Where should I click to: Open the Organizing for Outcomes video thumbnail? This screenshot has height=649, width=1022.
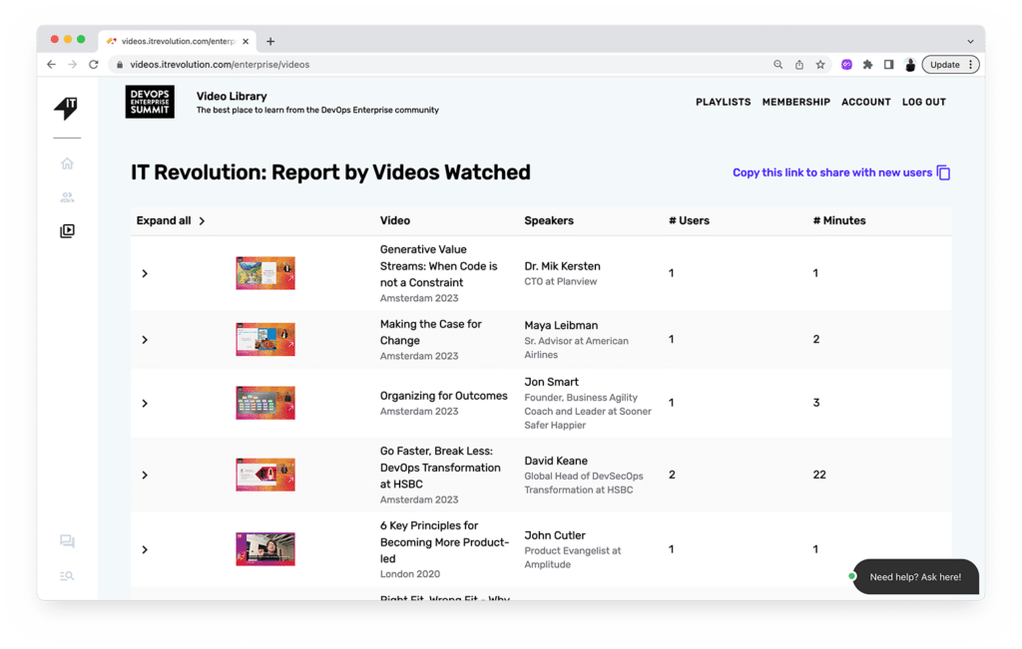click(264, 403)
